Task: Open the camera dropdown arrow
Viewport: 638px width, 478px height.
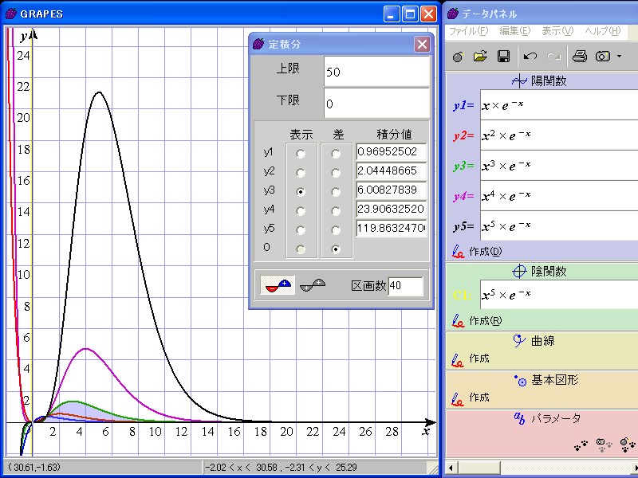Action: click(x=619, y=57)
